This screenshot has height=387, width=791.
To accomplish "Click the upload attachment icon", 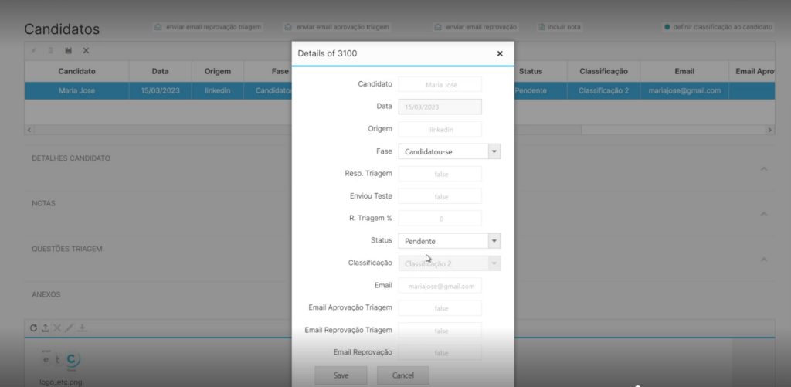I will (x=46, y=328).
